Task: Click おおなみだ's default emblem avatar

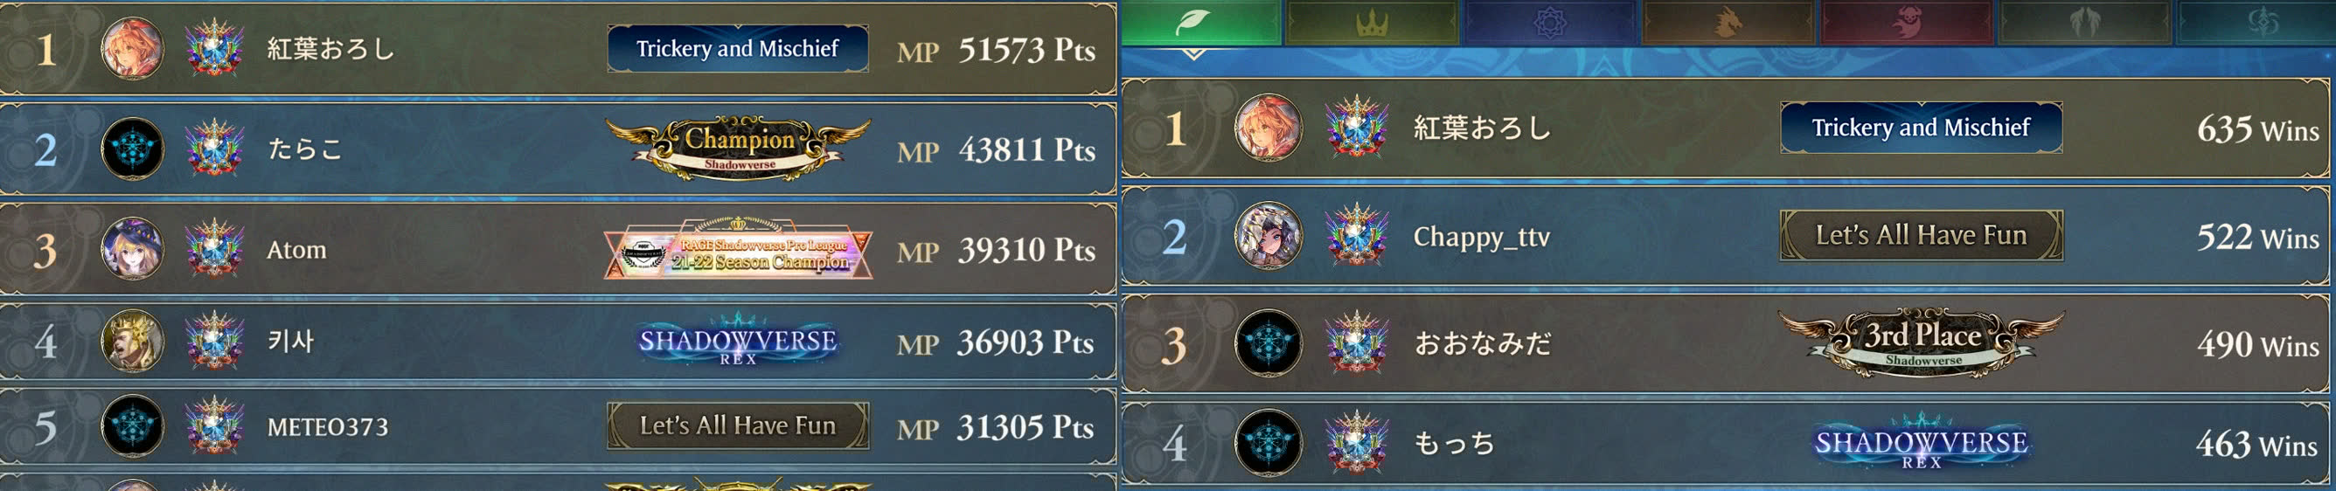Action: (1268, 343)
